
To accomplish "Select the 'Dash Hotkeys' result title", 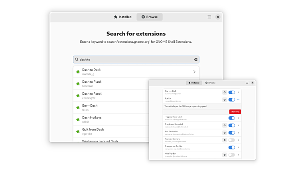I will [x=92, y=117].
